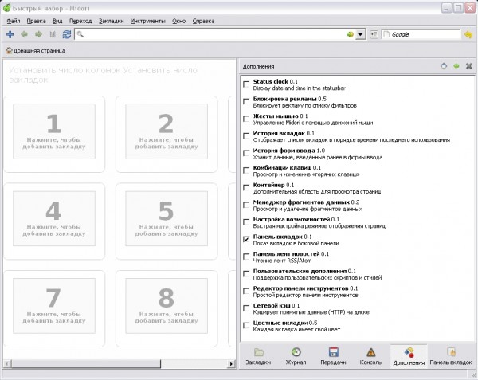
Task: Click speed dial slot 8 to add bookmark
Action: 167,306
